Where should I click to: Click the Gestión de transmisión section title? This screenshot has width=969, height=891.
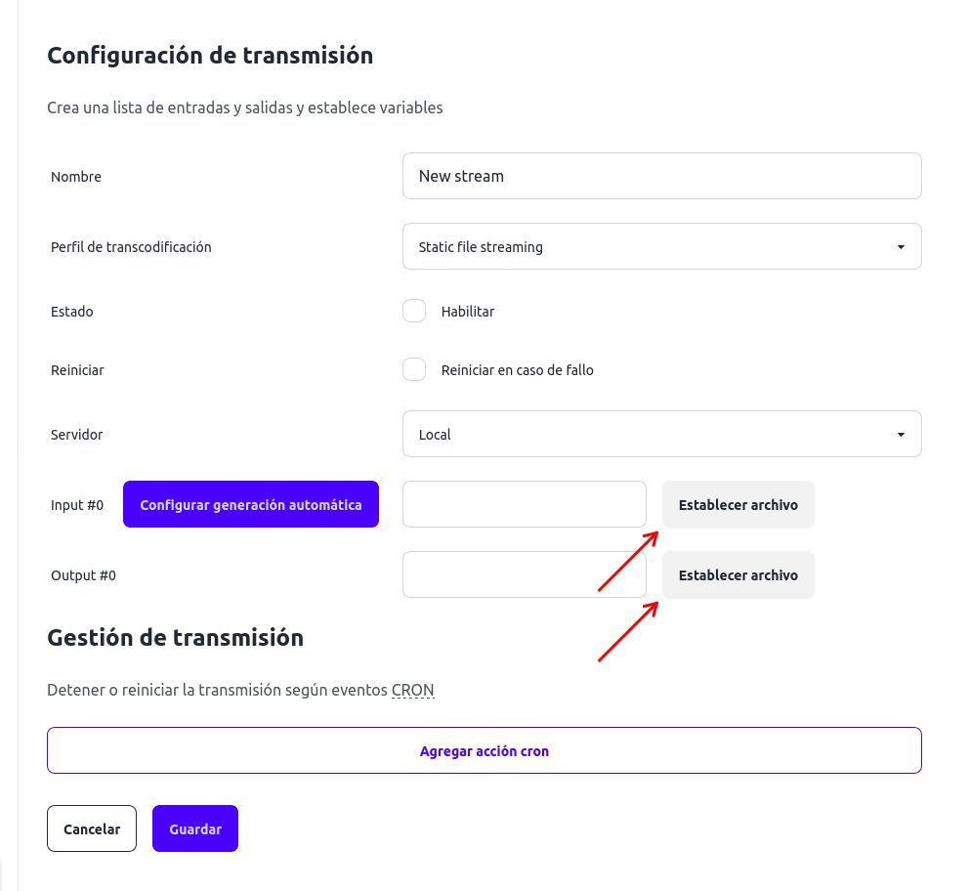[x=175, y=637]
